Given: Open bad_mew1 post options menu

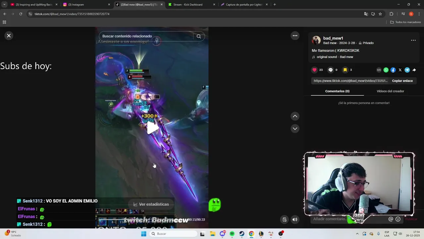Looking at the screenshot, I should pyautogui.click(x=413, y=40).
